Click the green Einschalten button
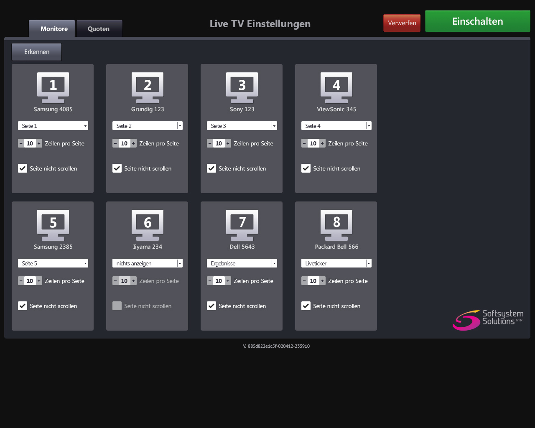Viewport: 535px width, 428px height. point(478,21)
